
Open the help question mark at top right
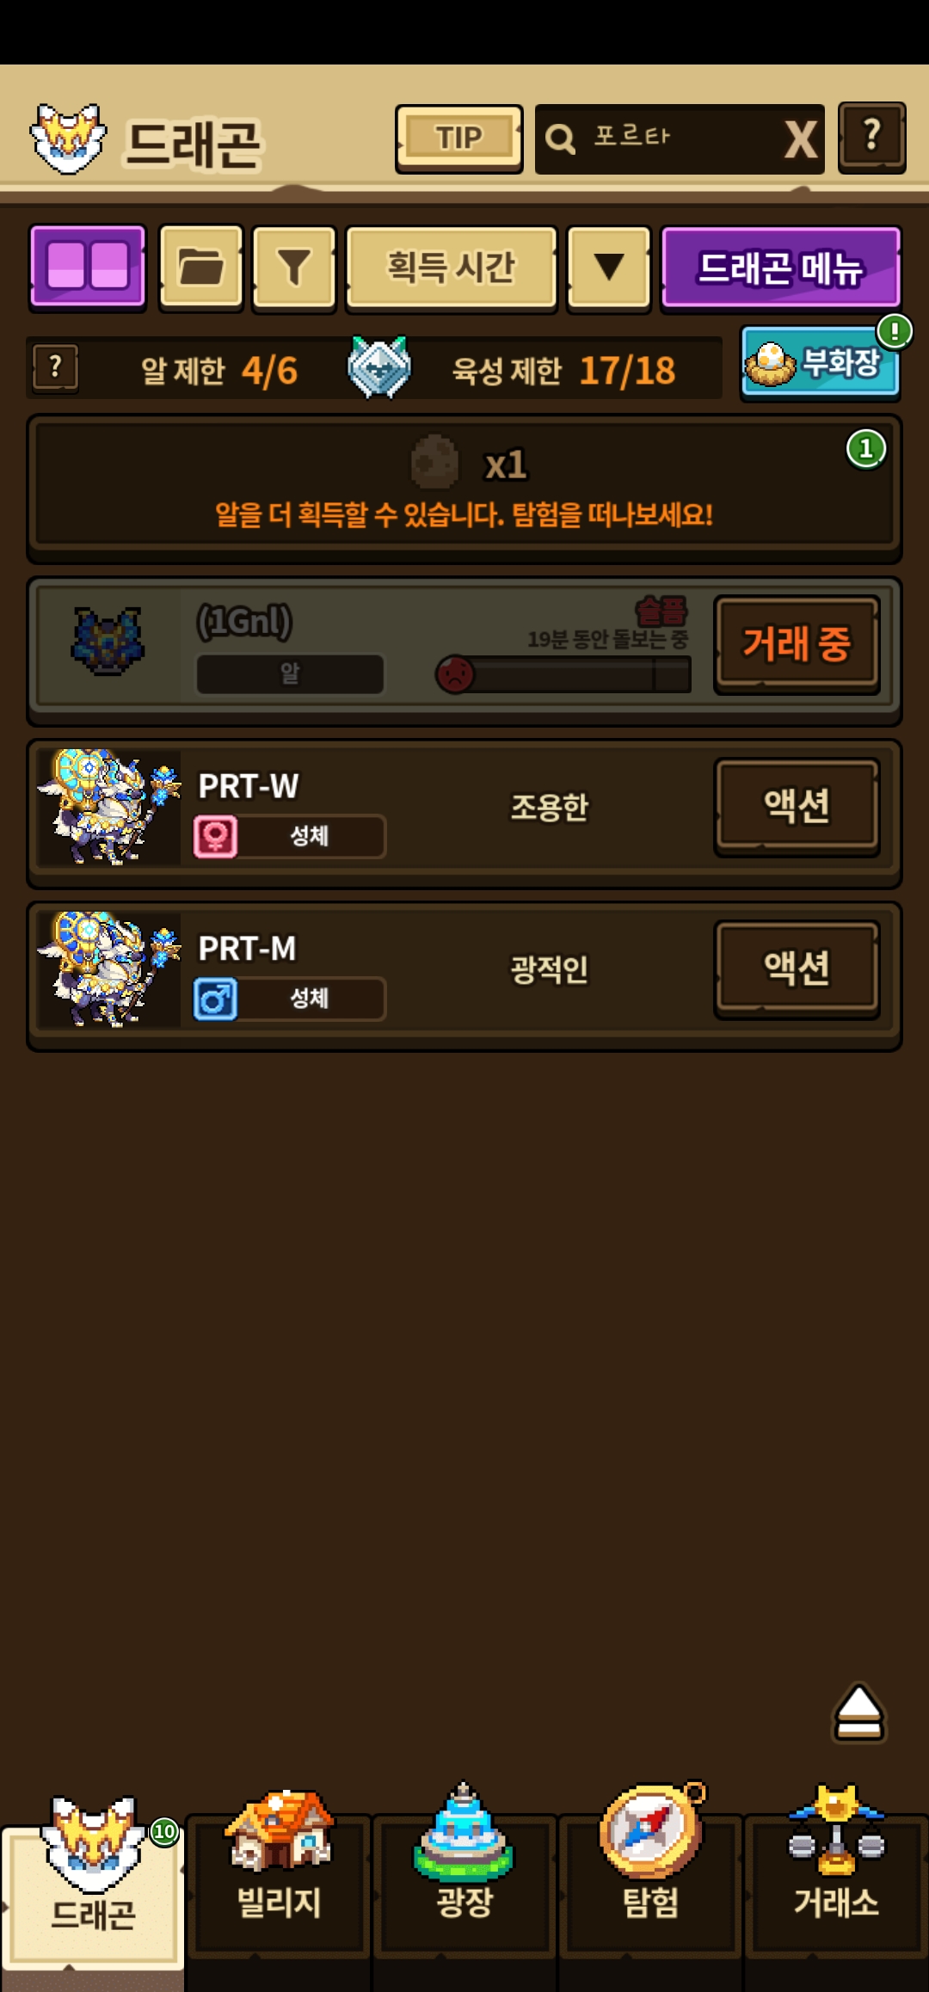click(x=872, y=138)
